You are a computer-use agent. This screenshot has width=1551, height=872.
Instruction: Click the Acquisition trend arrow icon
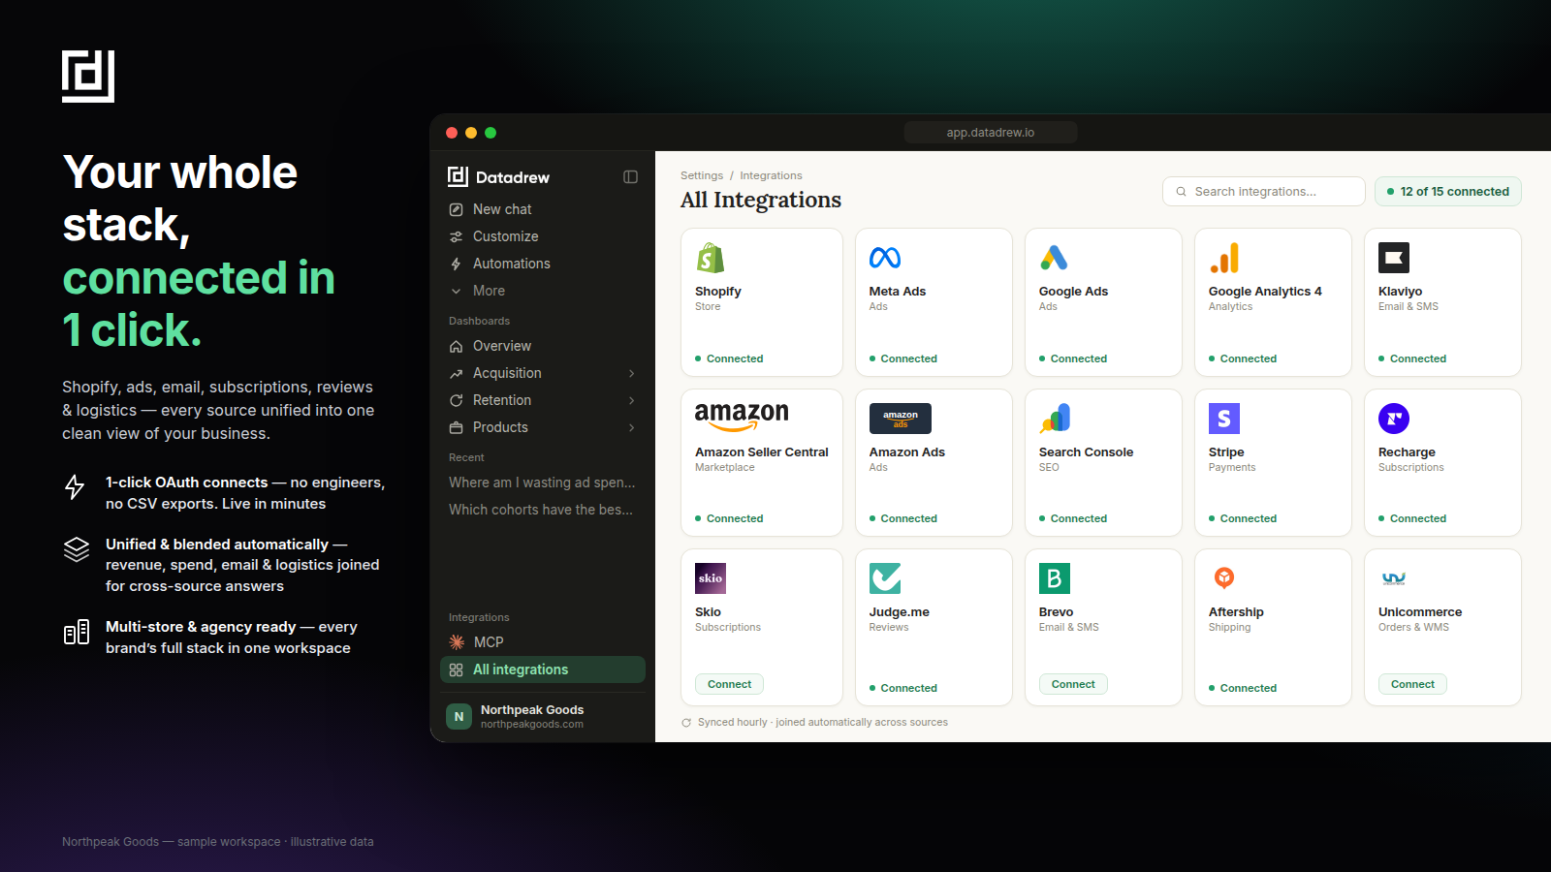click(456, 373)
